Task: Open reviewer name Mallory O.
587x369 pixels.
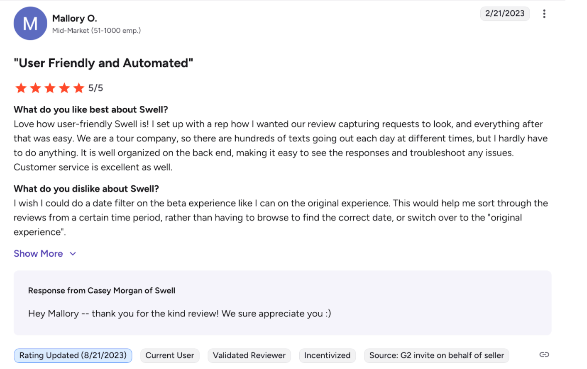Action: tap(75, 18)
